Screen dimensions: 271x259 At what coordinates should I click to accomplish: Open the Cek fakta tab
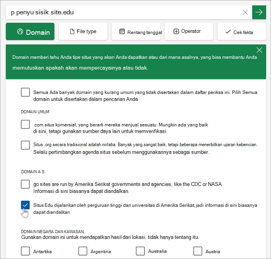click(242, 31)
